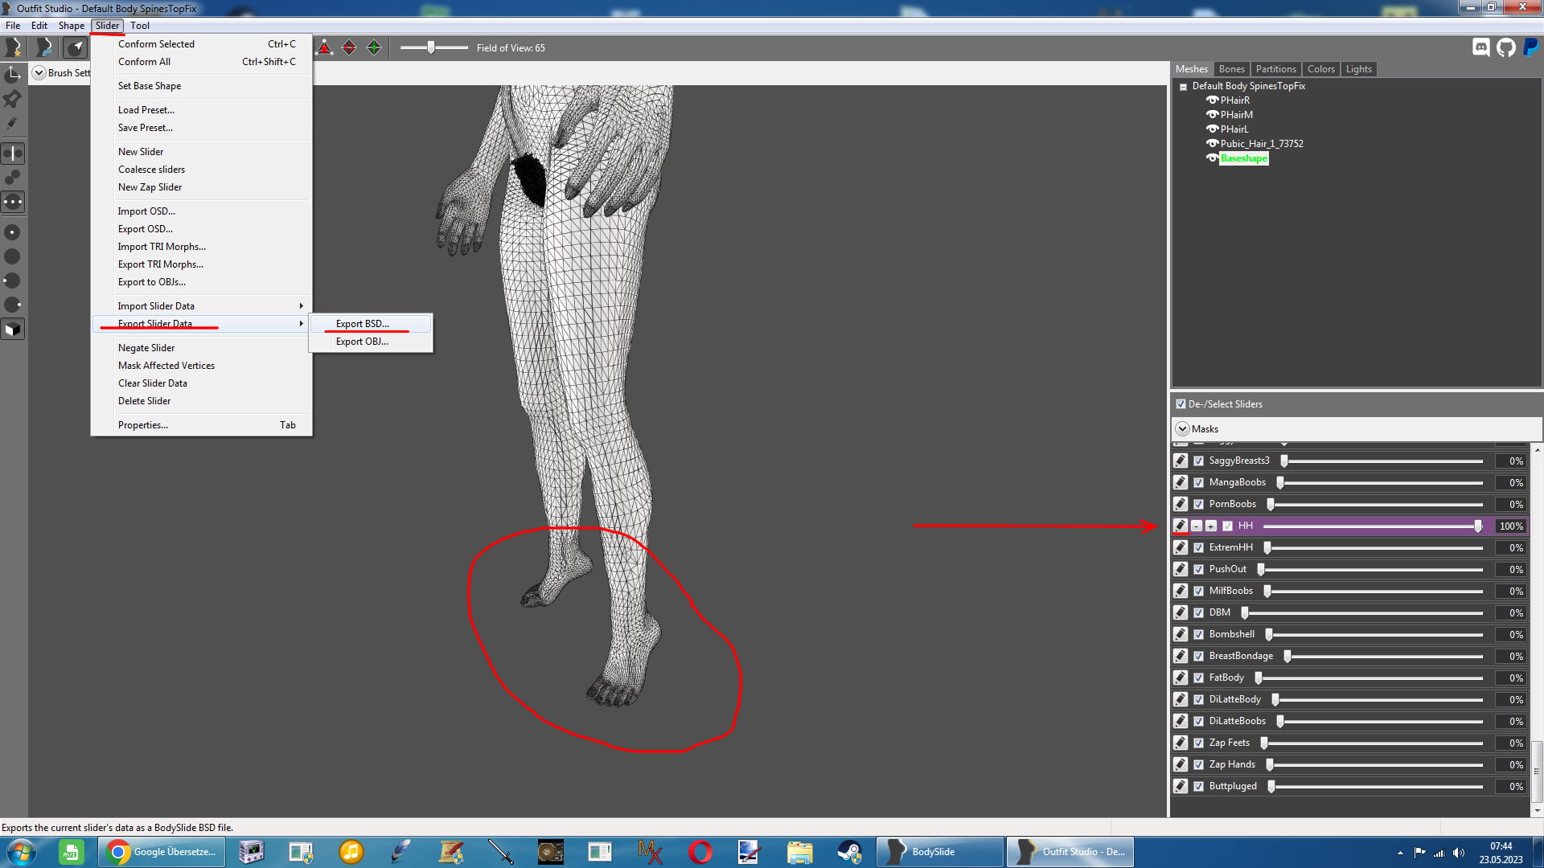Click the red rotate transform icon
The image size is (1544, 868).
point(349,47)
